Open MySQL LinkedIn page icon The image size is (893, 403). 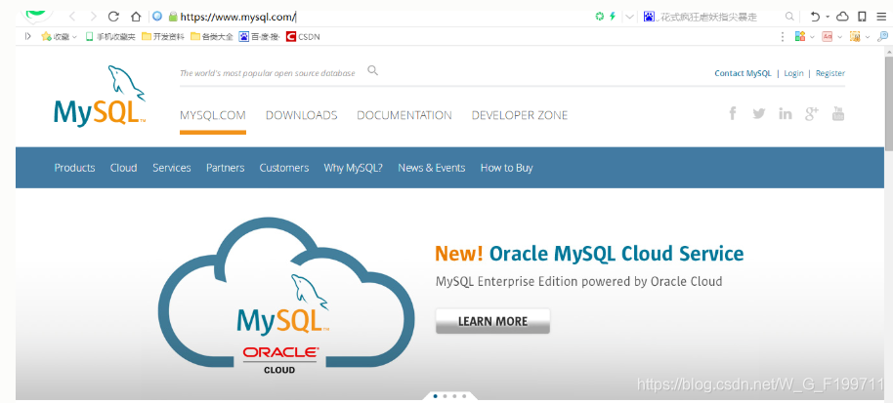786,114
